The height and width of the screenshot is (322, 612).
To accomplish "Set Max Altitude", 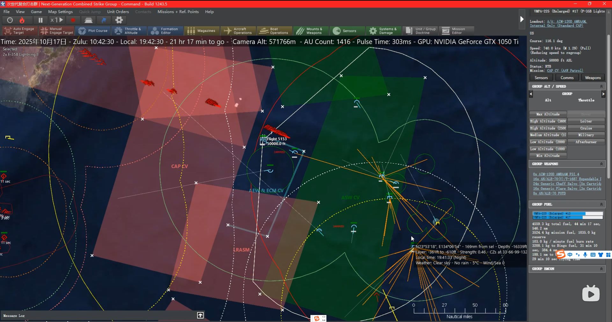I will tap(548, 114).
